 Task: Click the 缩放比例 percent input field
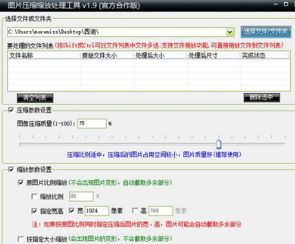pos(81,197)
